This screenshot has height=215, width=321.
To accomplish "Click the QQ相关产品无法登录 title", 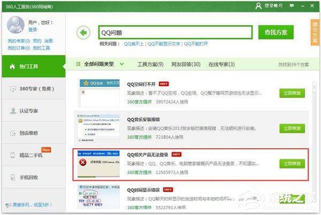I will click(148, 155).
